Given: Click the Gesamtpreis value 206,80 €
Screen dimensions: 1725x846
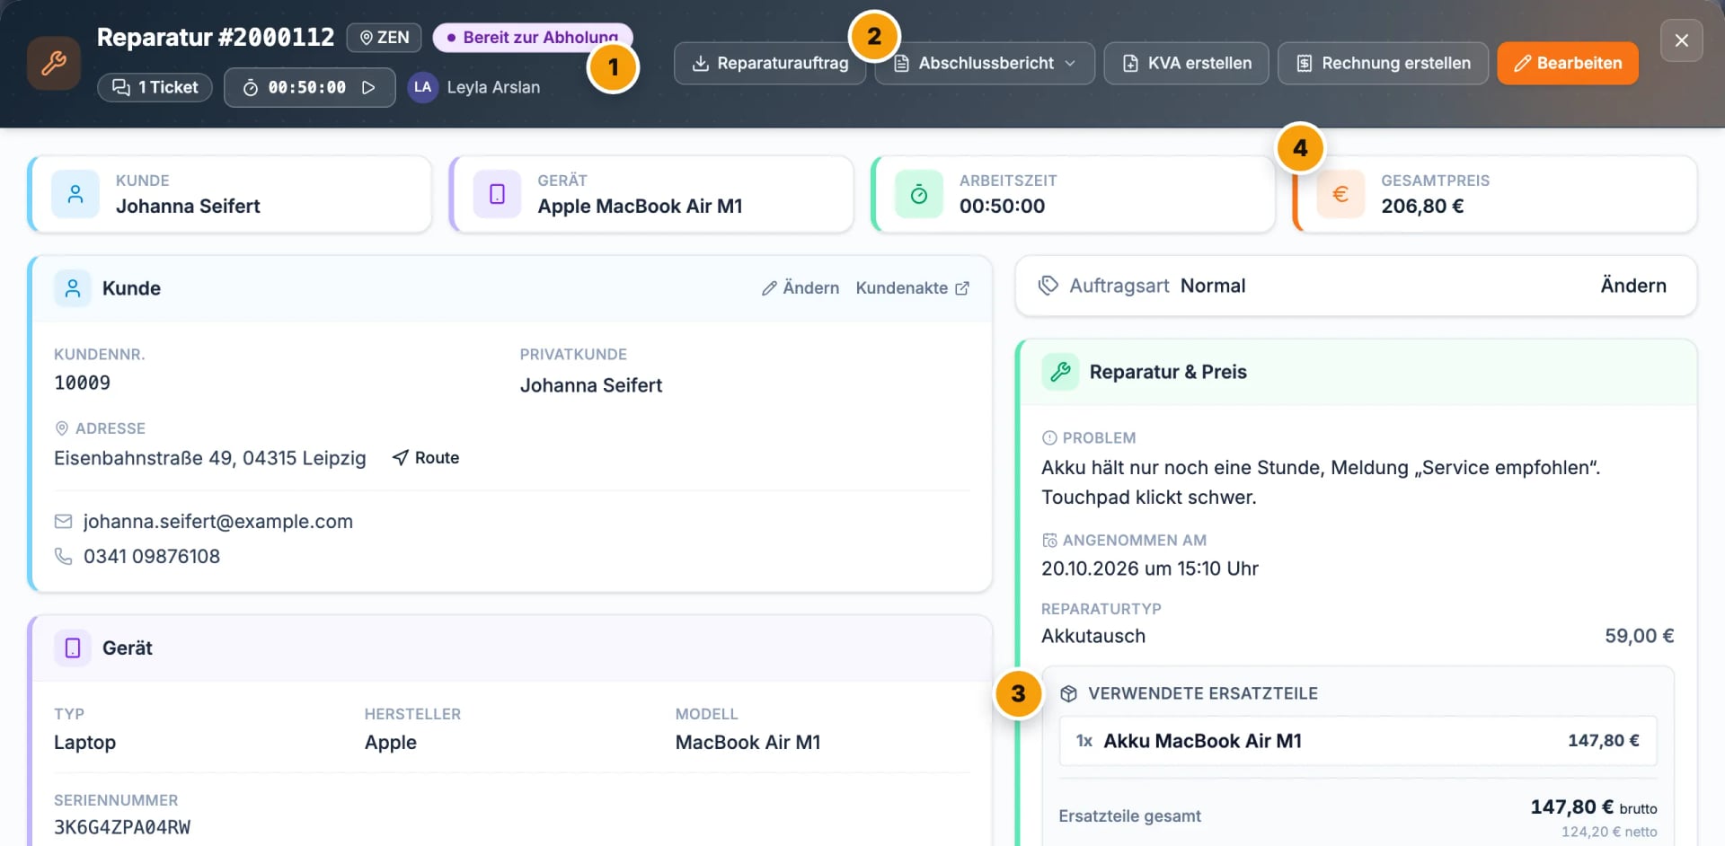Looking at the screenshot, I should pos(1422,206).
